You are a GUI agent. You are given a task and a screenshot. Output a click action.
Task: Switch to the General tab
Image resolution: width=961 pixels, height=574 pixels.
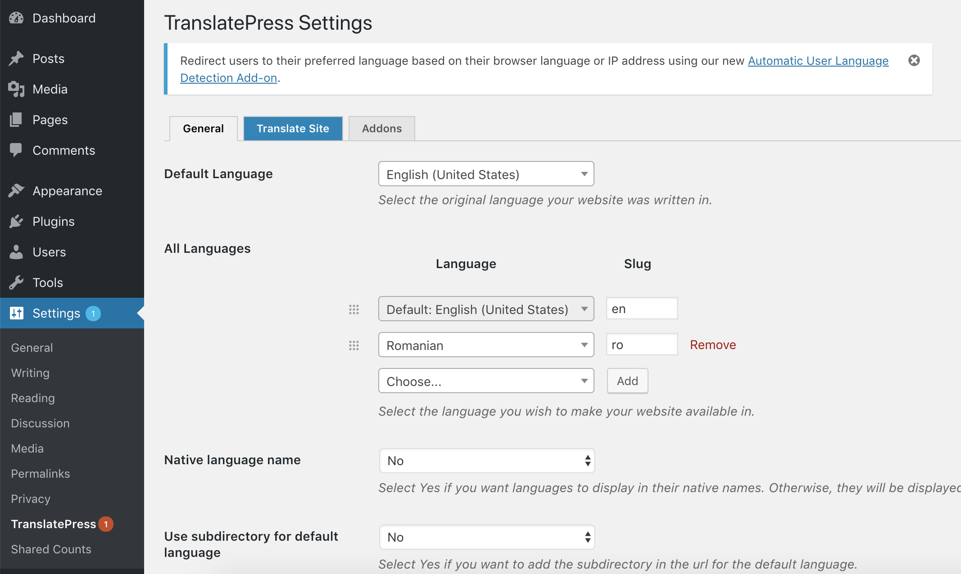(x=203, y=129)
